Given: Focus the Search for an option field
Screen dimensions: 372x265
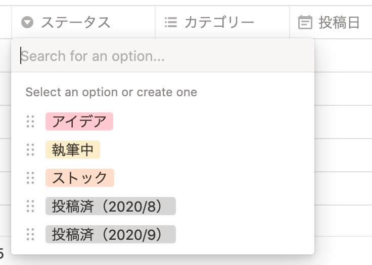Looking at the screenshot, I should 163,56.
